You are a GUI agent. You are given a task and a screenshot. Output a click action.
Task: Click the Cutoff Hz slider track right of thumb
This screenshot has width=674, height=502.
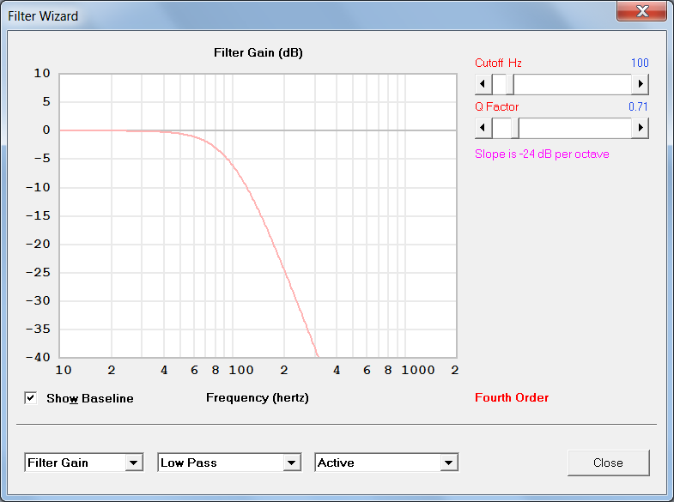(573, 84)
